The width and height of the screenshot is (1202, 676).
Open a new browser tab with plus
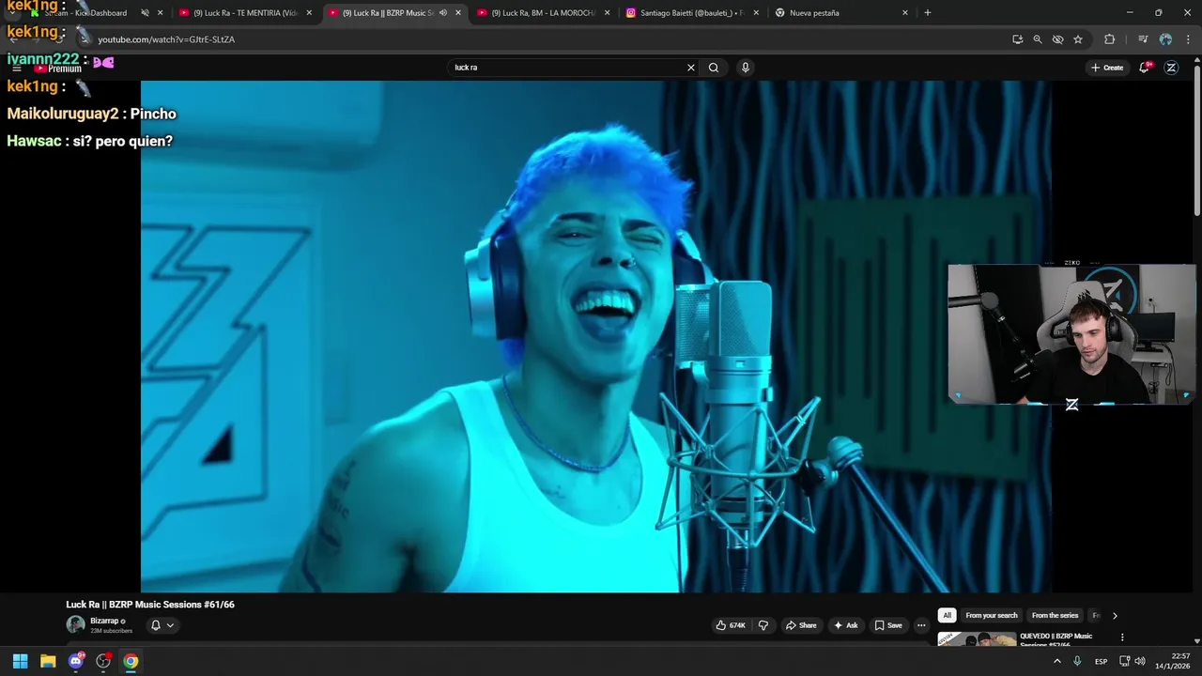(927, 13)
